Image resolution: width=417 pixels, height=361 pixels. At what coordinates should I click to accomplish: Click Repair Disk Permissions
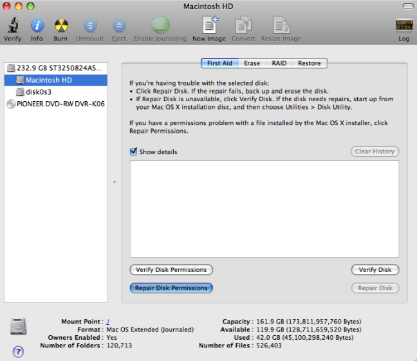pyautogui.click(x=171, y=288)
